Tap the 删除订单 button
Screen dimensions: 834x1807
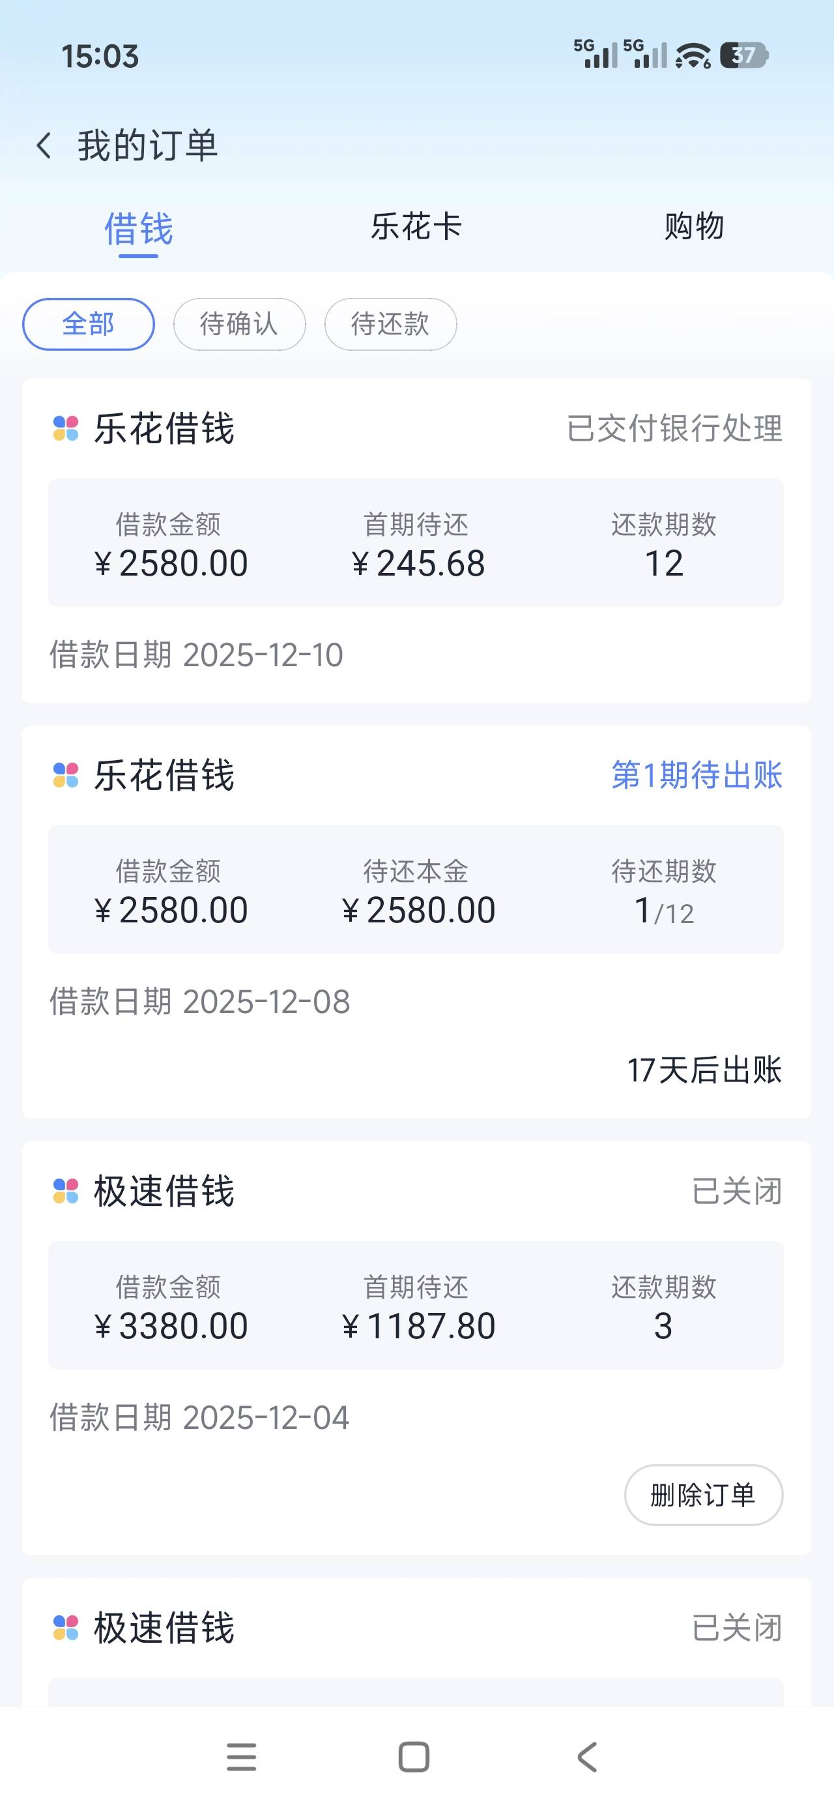(703, 1495)
